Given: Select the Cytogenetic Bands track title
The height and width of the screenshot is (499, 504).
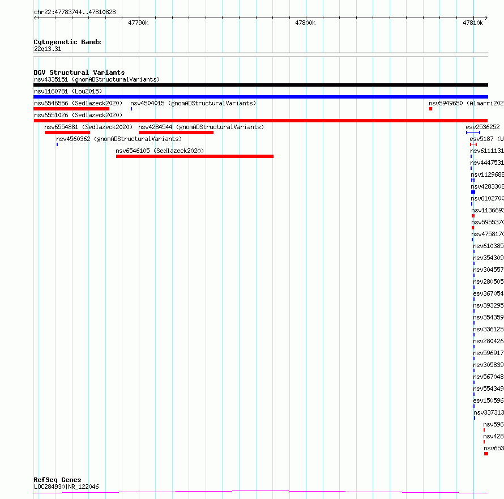Looking at the screenshot, I should (x=67, y=42).
